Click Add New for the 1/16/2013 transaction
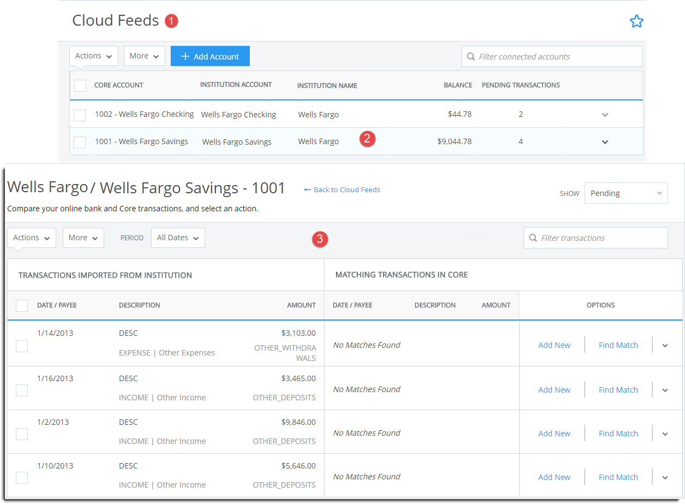 point(554,390)
